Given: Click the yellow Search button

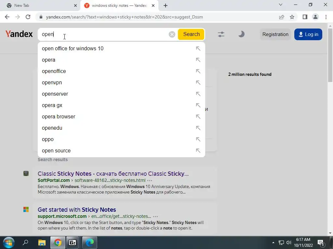Looking at the screenshot, I should pos(191,34).
